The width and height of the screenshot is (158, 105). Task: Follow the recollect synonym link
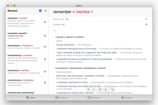pyautogui.click(x=67, y=72)
